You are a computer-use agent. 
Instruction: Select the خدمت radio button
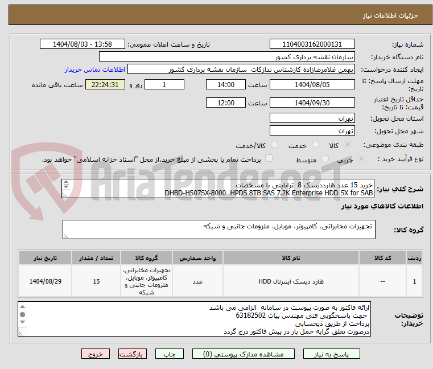click(315, 145)
